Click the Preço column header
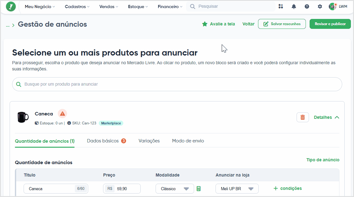354x197 pixels. (x=109, y=175)
